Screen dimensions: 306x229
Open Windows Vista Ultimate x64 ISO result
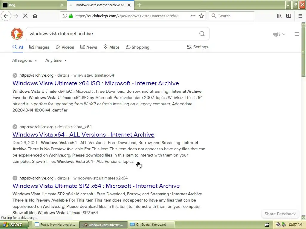click(96, 83)
